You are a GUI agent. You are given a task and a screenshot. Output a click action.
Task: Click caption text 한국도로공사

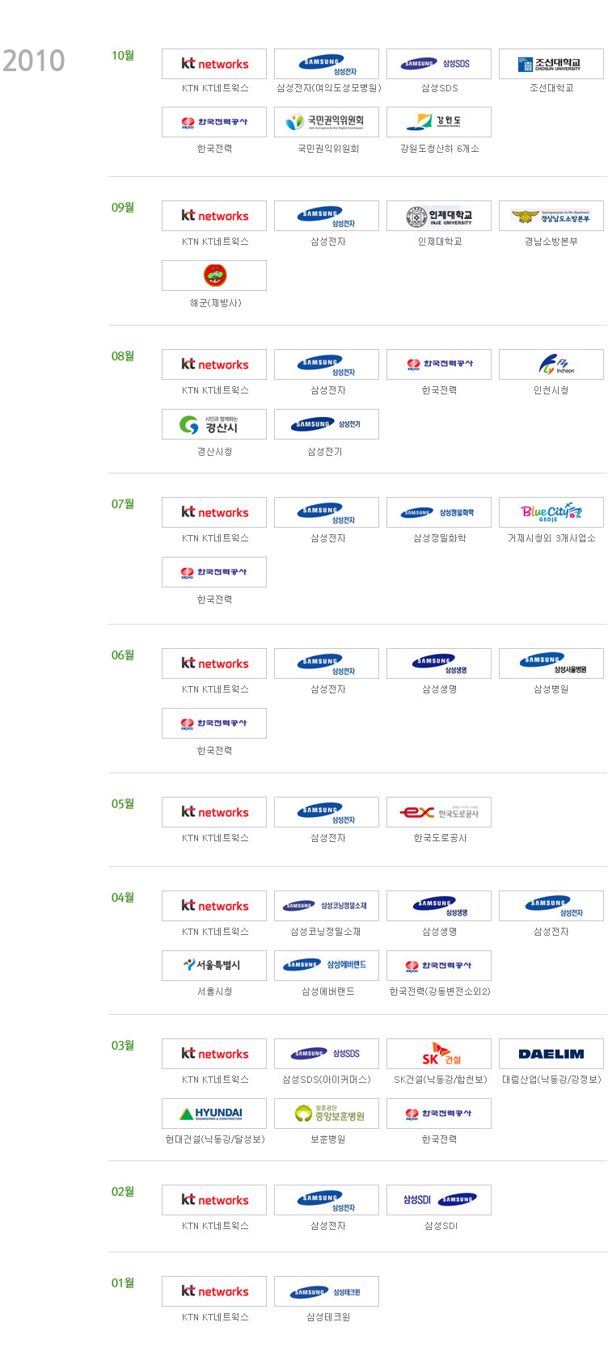click(x=441, y=838)
